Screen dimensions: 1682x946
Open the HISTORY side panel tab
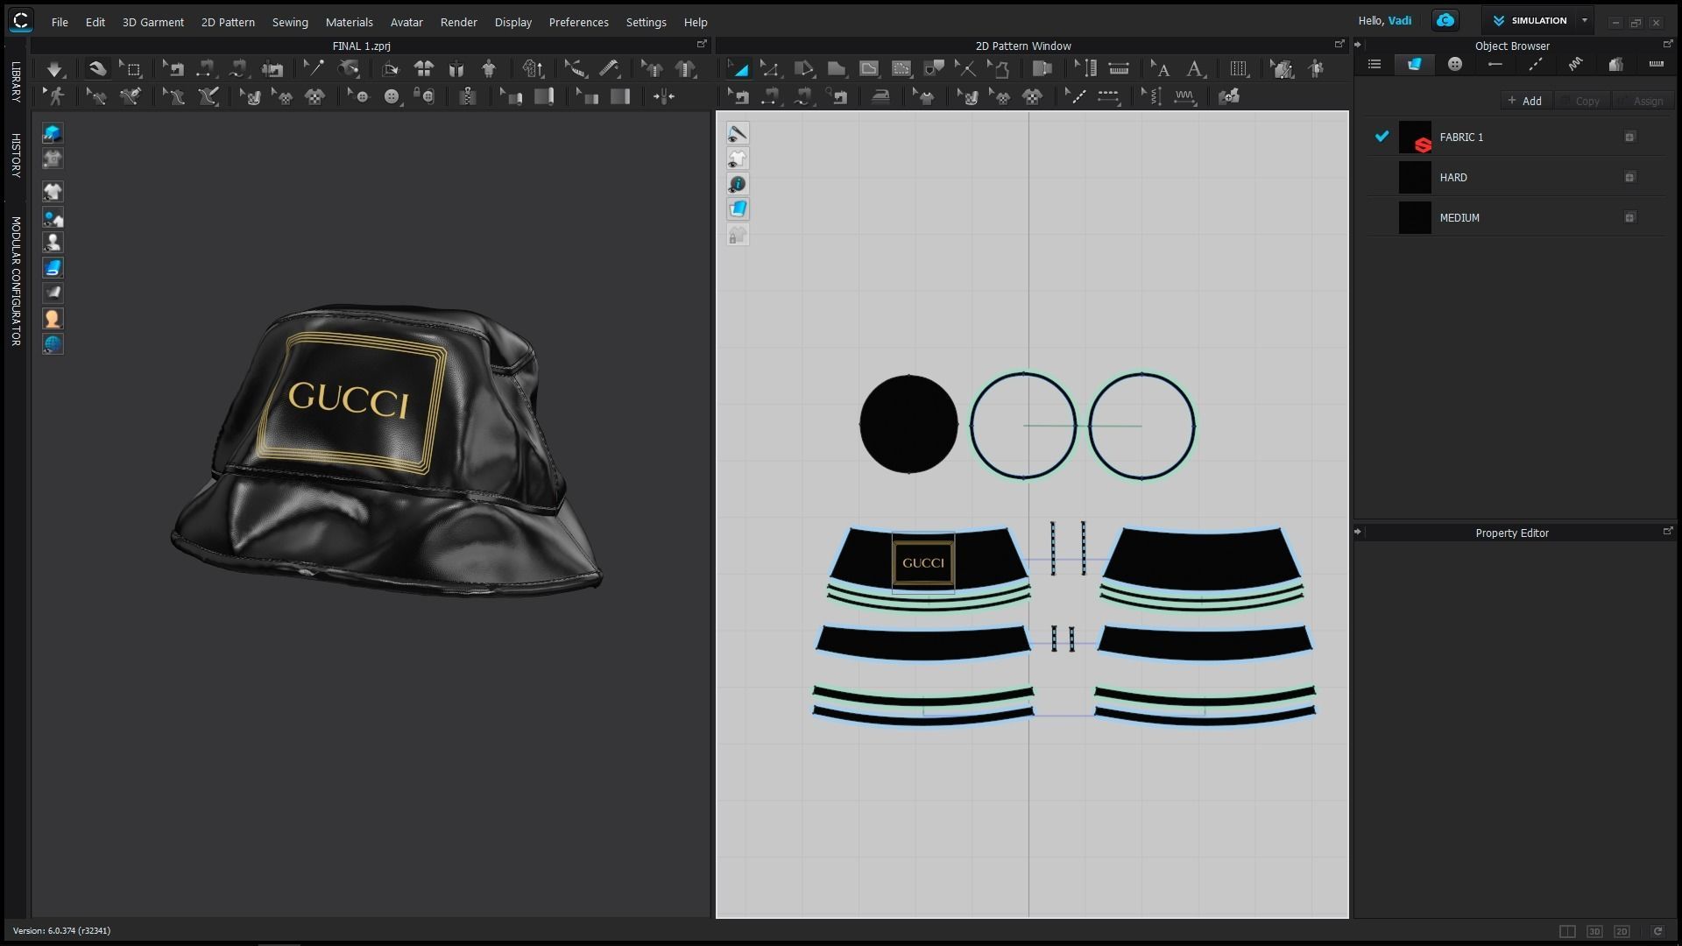point(16,155)
